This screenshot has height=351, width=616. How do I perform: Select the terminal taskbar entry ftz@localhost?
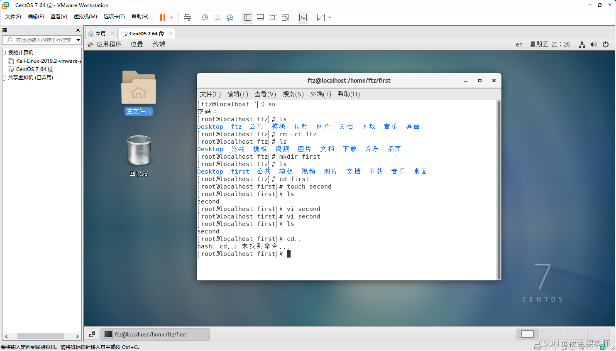[155, 334]
